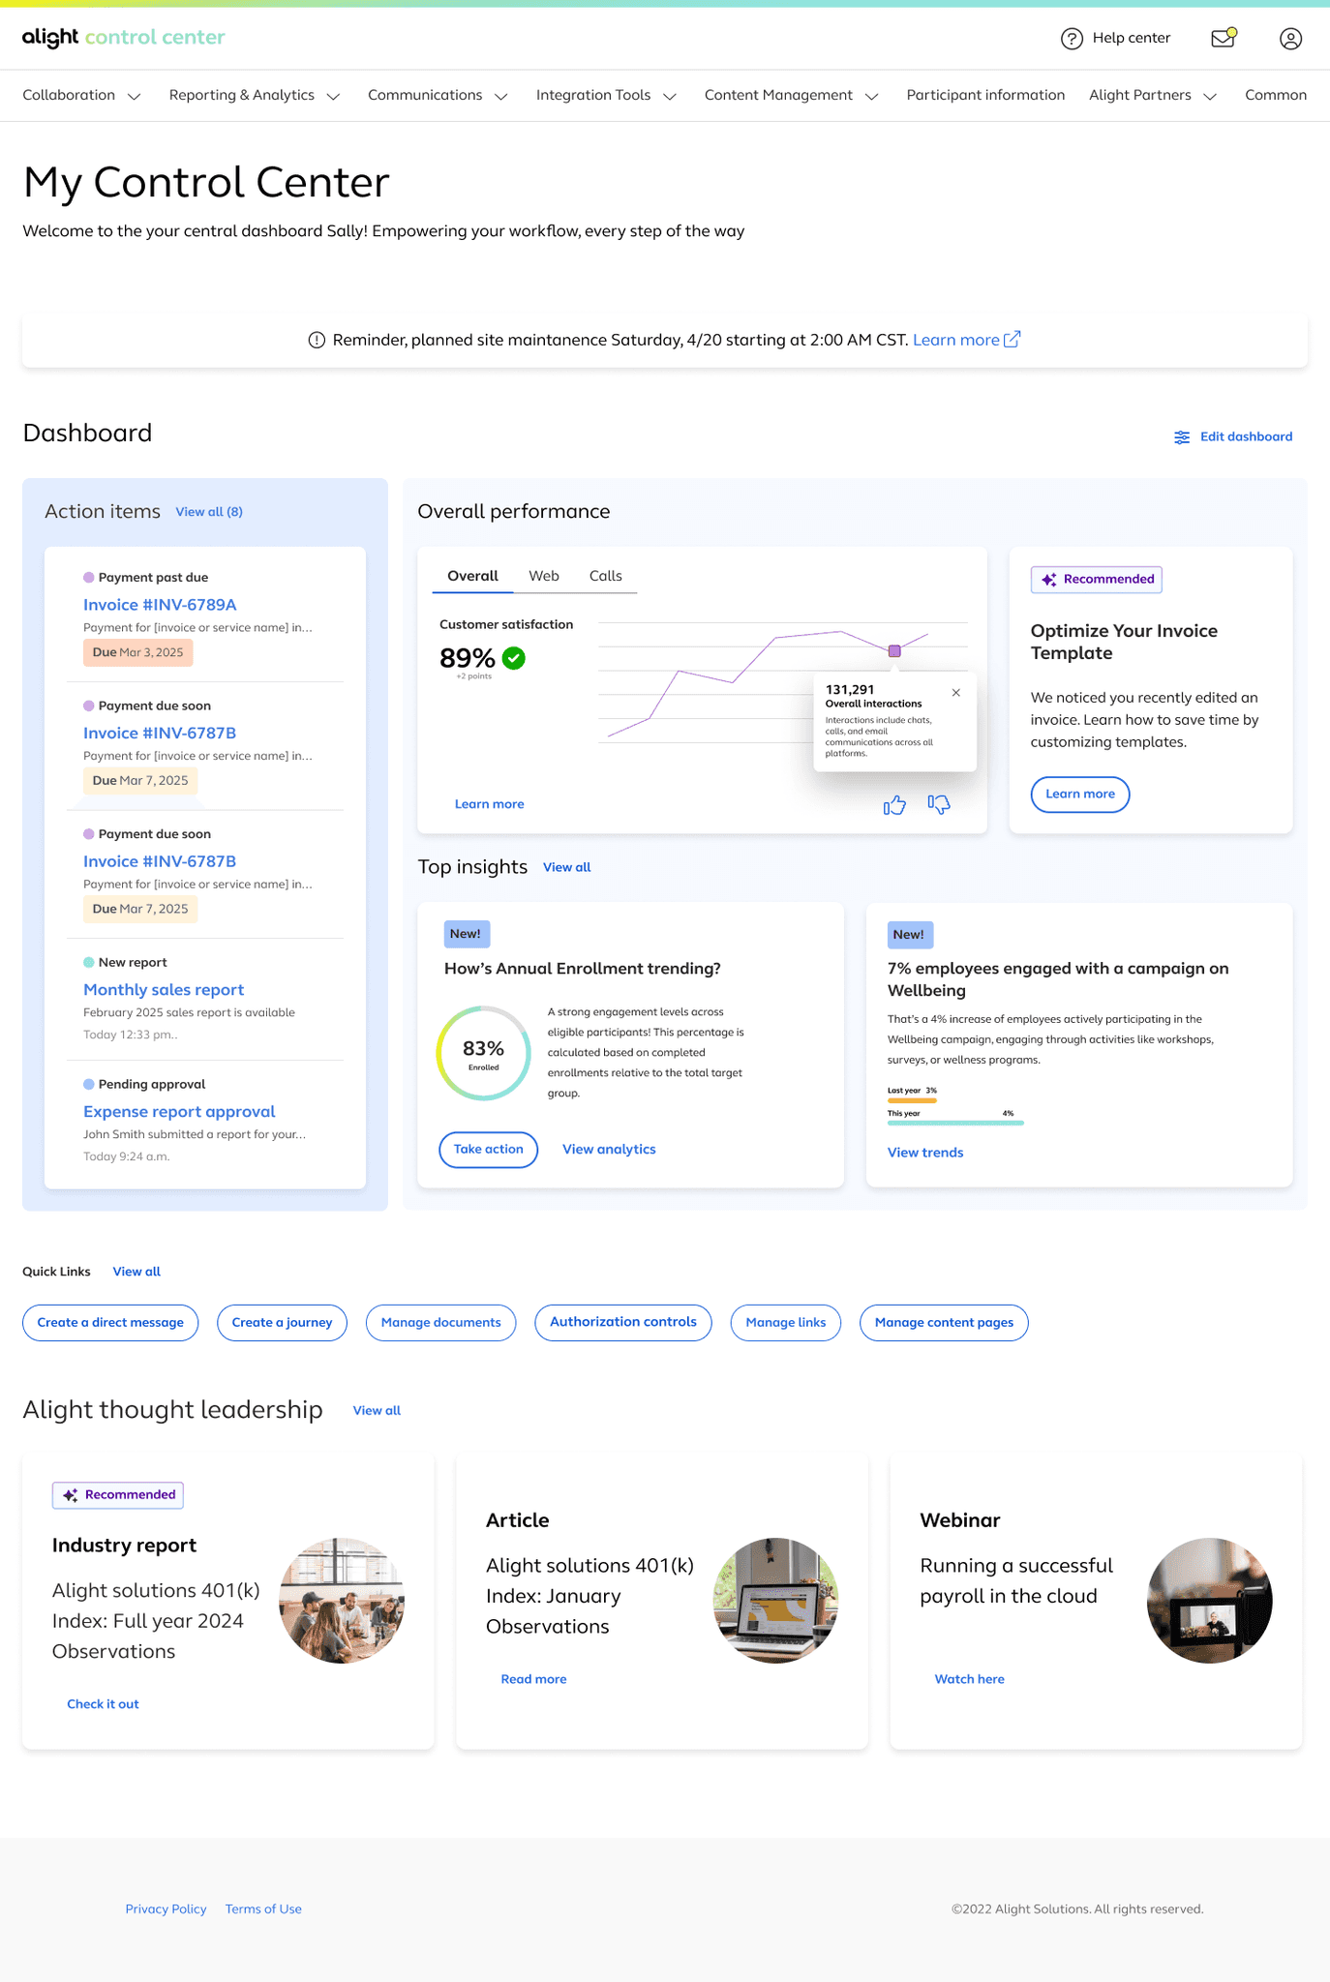Click Due Mar 3, 2025 badge

tap(138, 653)
